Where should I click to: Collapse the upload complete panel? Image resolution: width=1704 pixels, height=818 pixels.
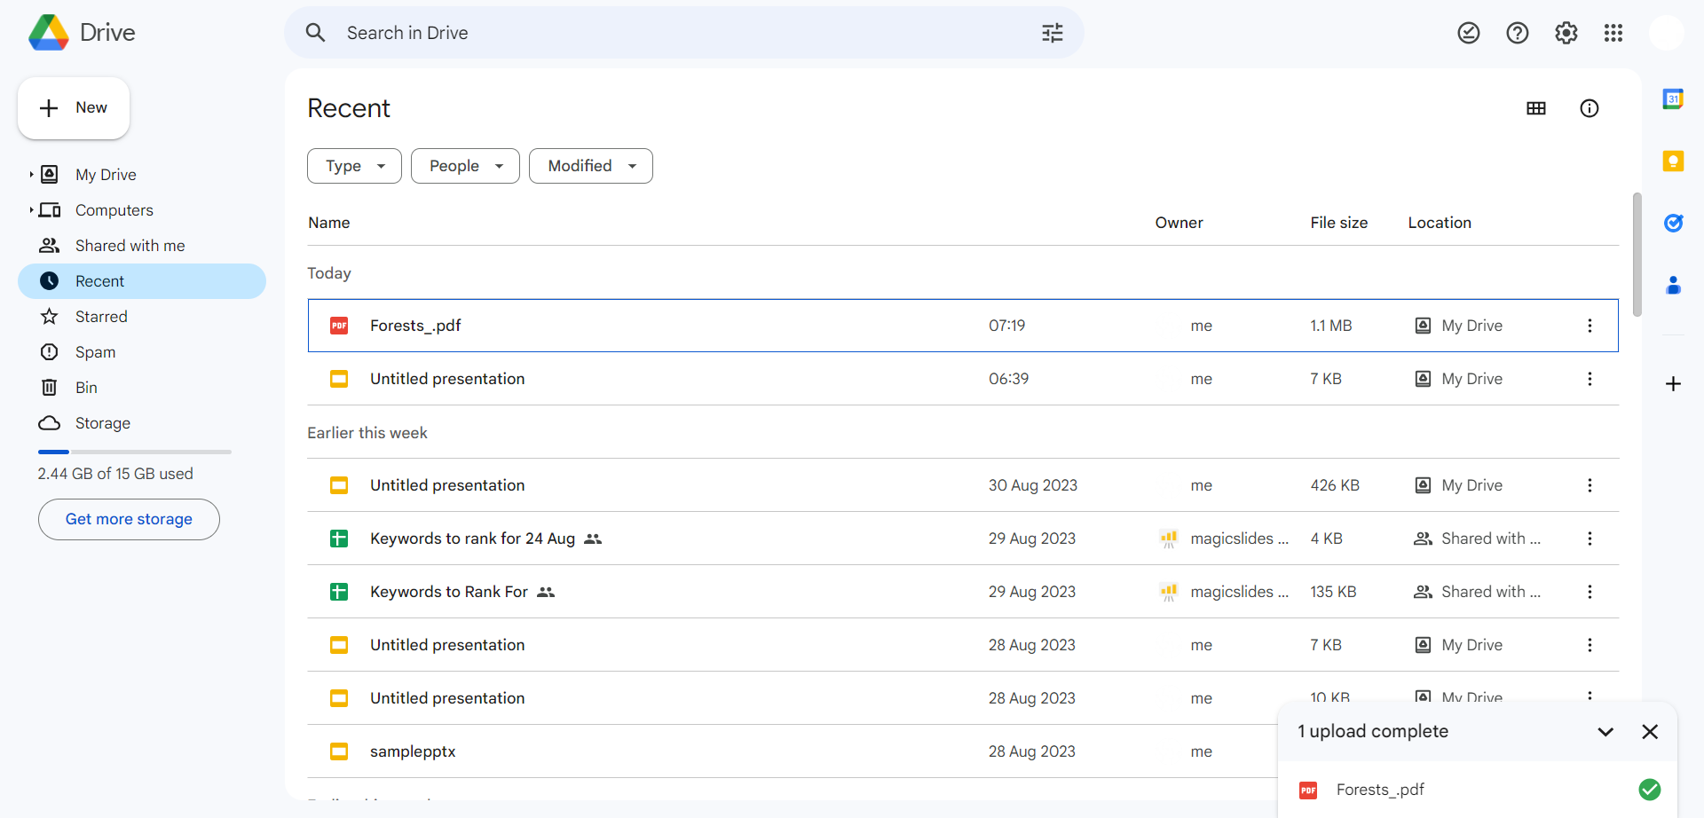click(x=1605, y=732)
